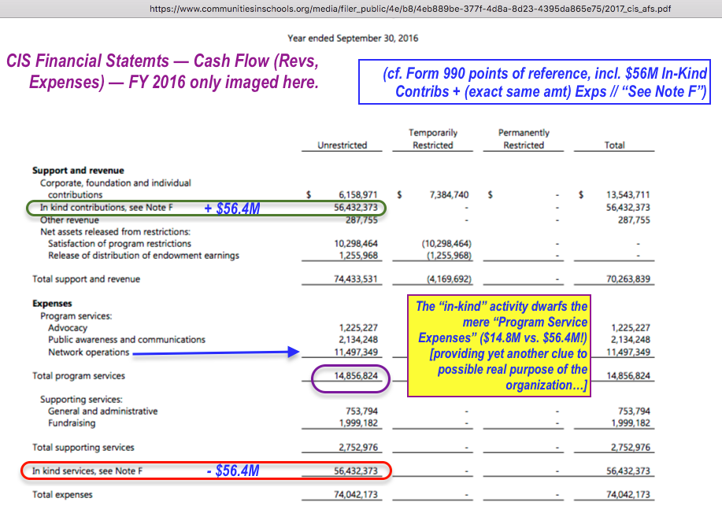Select the Unrestricted column header
The width and height of the screenshot is (722, 513).
pos(342,145)
